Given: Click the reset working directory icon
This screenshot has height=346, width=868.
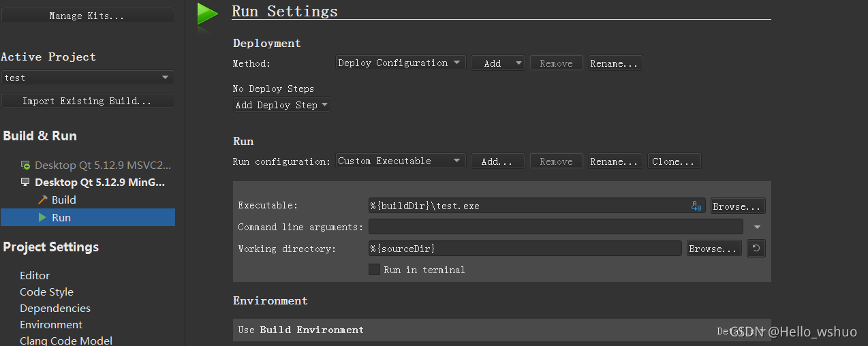Looking at the screenshot, I should coord(756,249).
